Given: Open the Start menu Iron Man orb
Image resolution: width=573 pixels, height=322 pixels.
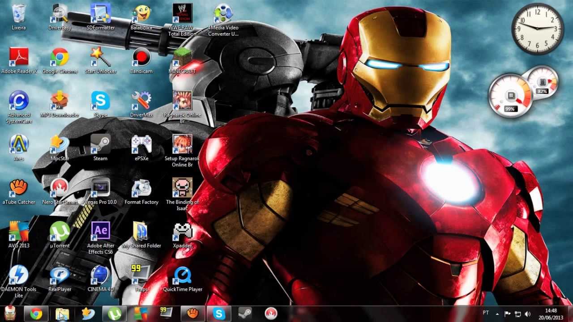Looking at the screenshot, I should click(x=10, y=314).
